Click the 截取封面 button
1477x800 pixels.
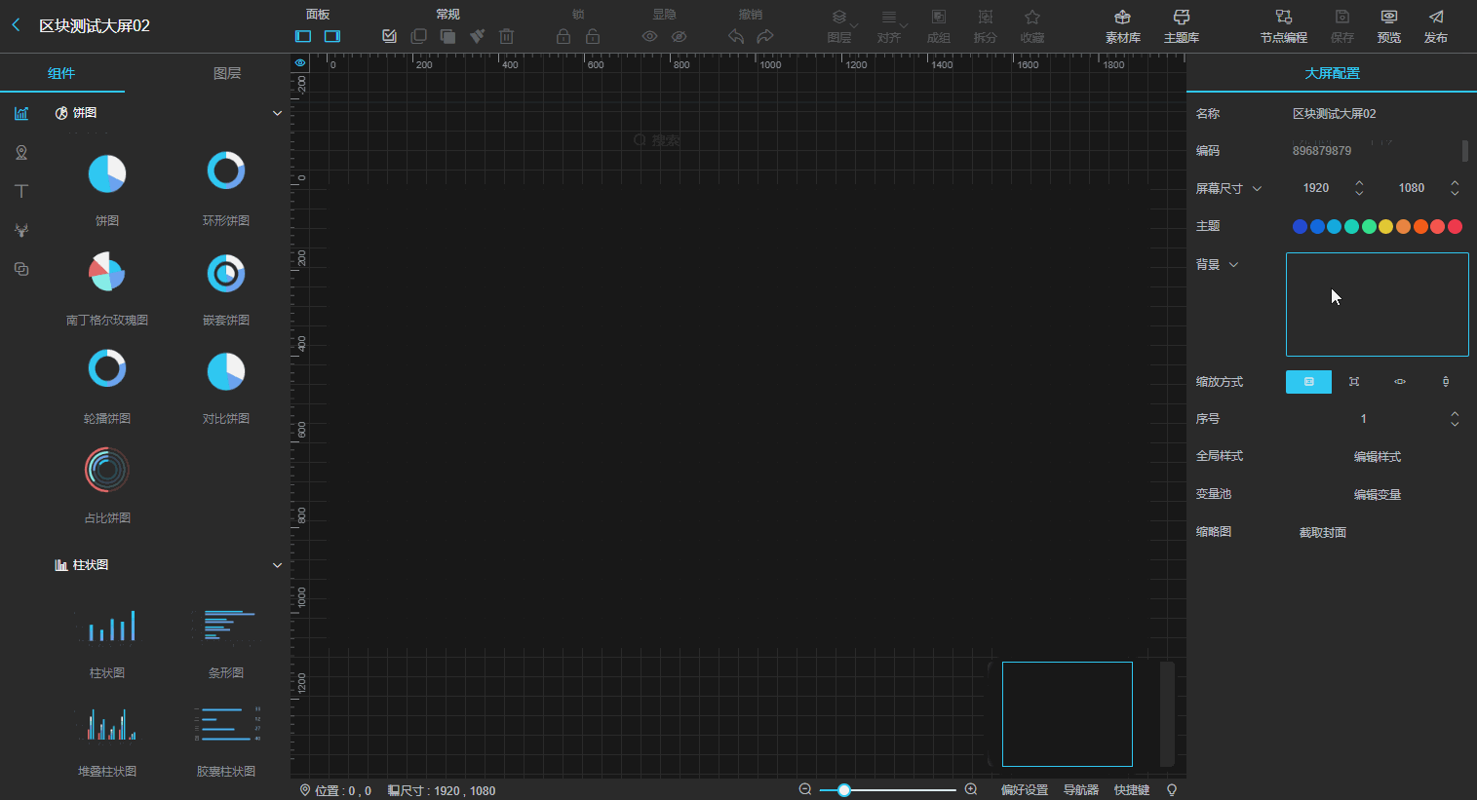[1322, 532]
